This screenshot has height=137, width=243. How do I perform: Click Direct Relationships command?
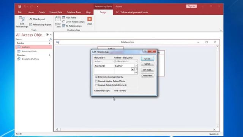[73, 22]
